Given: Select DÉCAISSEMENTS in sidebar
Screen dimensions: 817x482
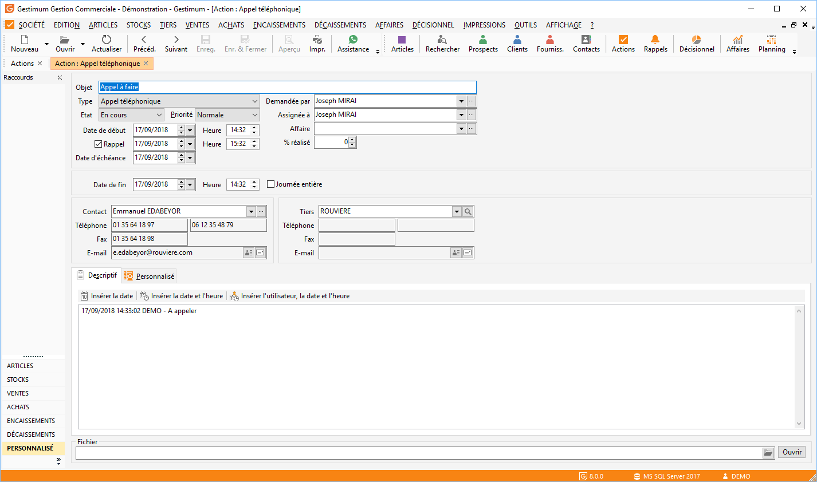Looking at the screenshot, I should 33,434.
